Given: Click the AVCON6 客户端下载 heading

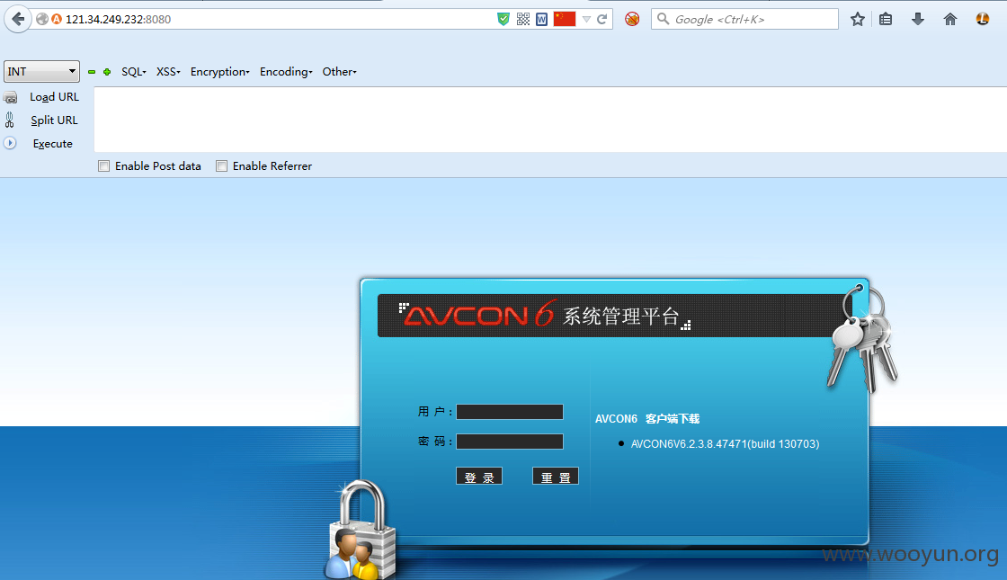Looking at the screenshot, I should click(647, 419).
